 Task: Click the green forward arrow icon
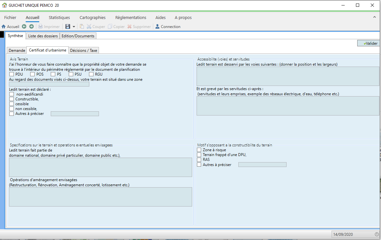pyautogui.click(x=31, y=26)
